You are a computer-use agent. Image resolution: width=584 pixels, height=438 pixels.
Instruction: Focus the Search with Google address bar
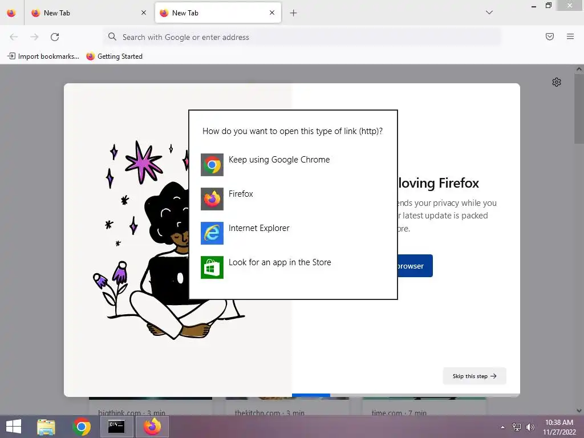(x=302, y=37)
